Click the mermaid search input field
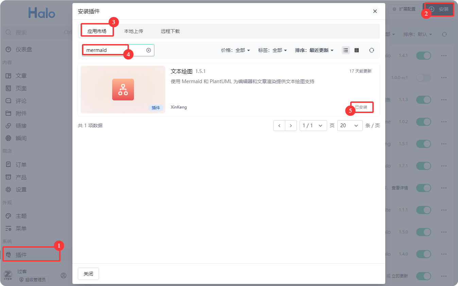458x286 pixels. point(112,50)
